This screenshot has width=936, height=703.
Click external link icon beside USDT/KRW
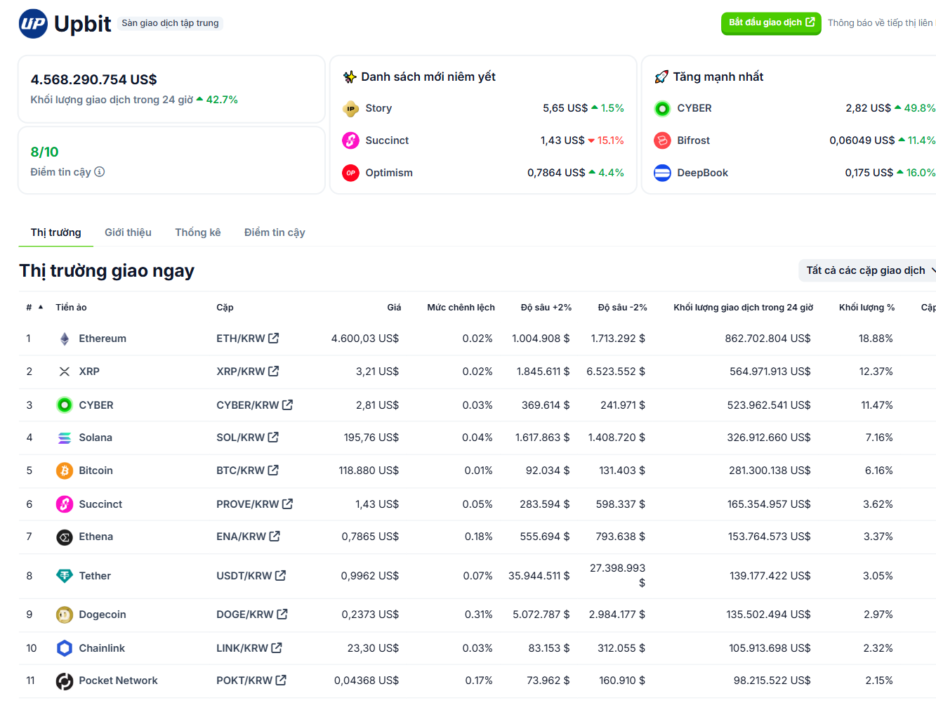click(280, 575)
